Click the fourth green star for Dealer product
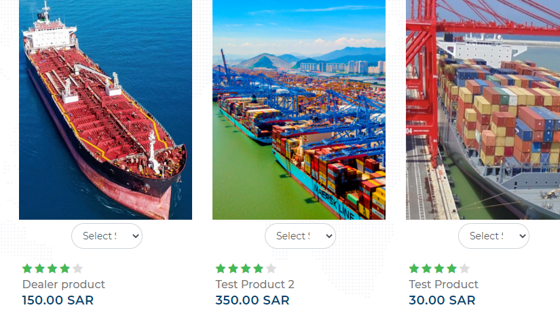Viewport: 560px width, 316px height. (65, 269)
